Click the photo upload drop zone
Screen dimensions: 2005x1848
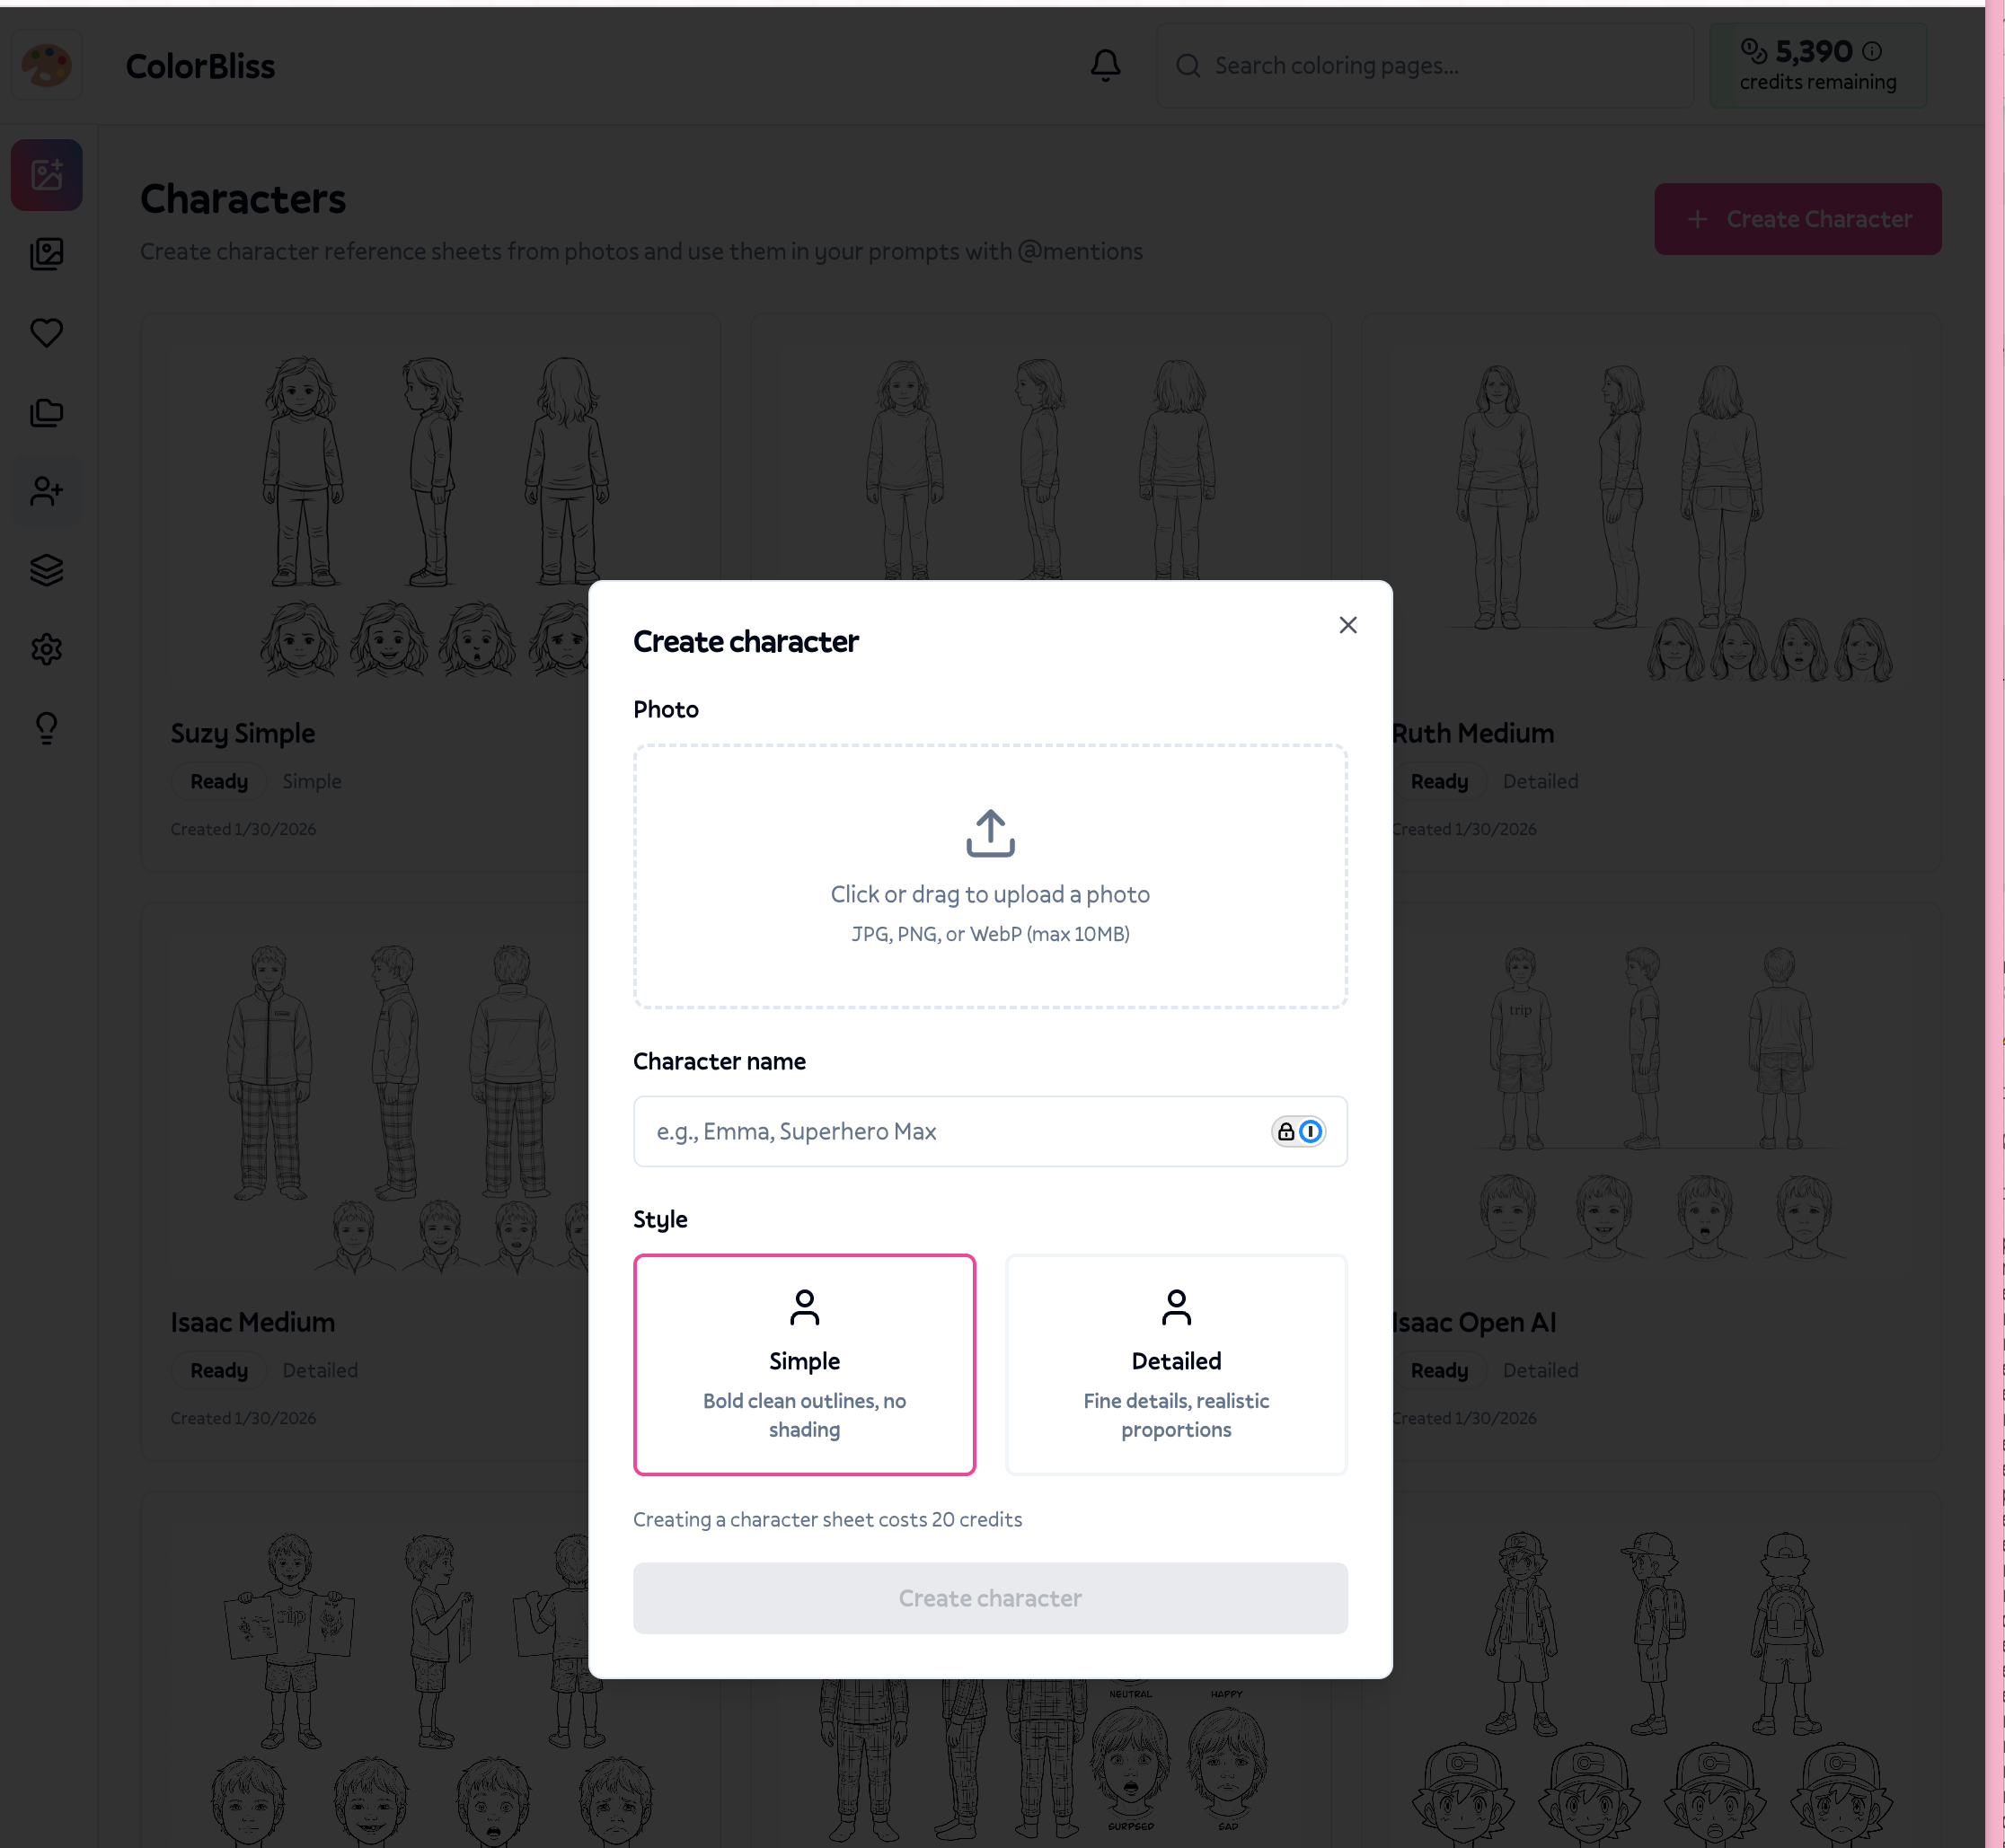[990, 876]
